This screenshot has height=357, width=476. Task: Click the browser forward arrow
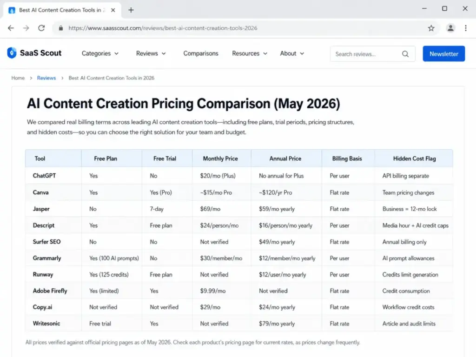click(x=26, y=28)
